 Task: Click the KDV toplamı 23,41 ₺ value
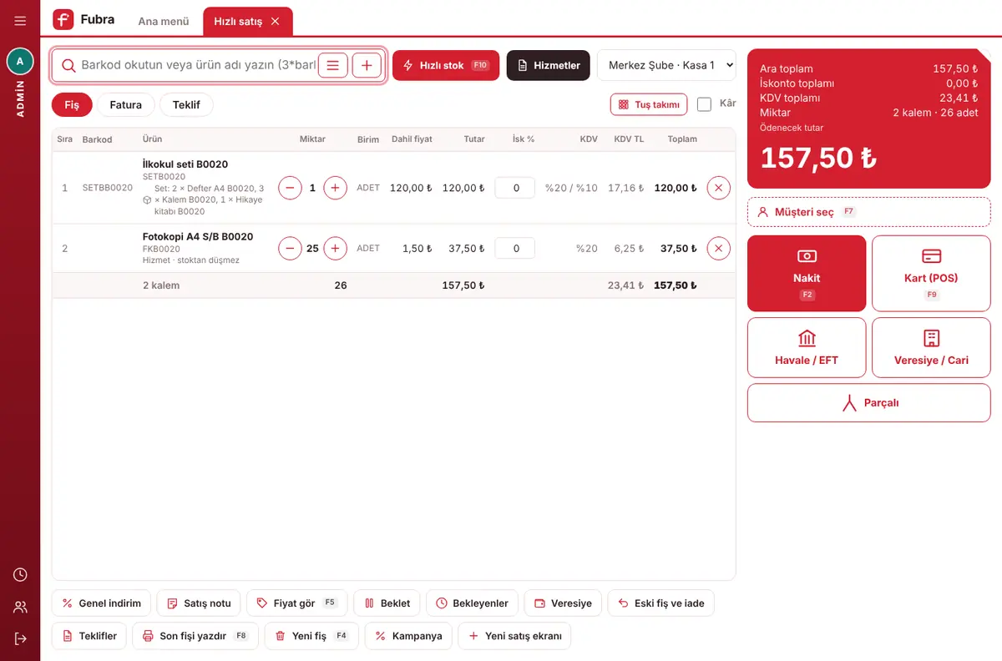pyautogui.click(x=958, y=98)
